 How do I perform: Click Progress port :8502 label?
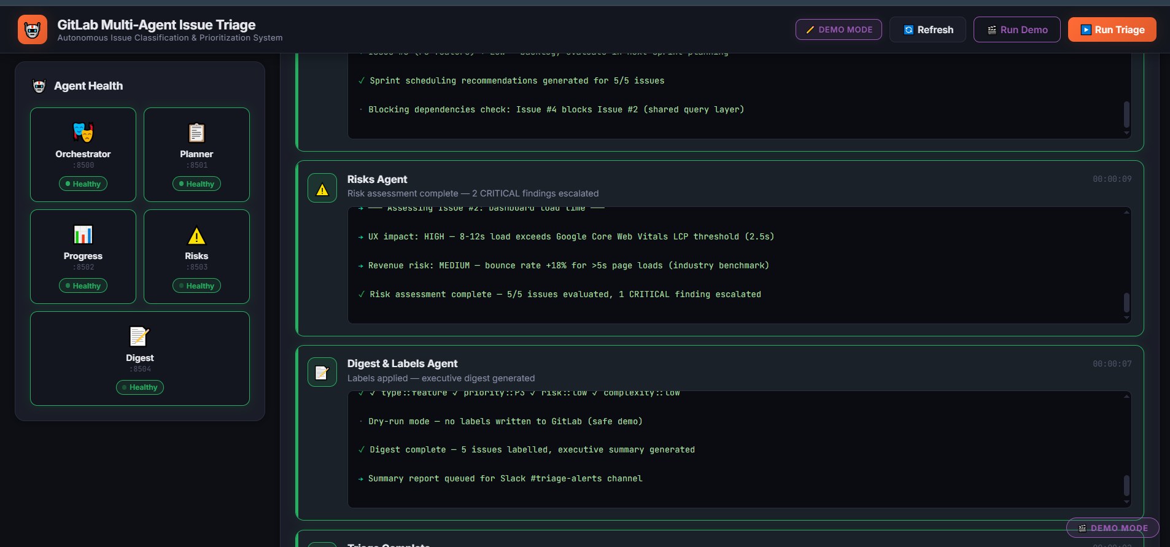(x=83, y=267)
